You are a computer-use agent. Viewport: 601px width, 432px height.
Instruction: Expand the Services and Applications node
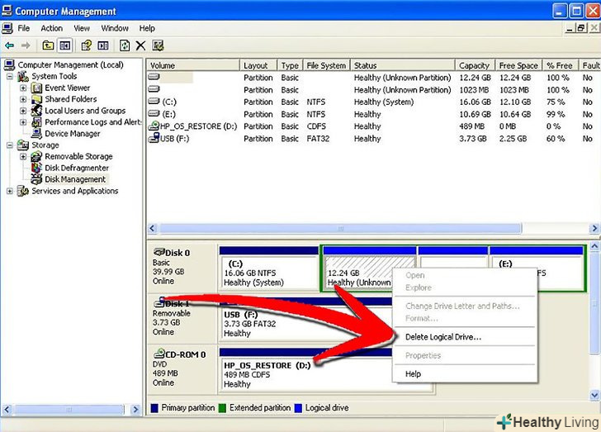click(10, 191)
